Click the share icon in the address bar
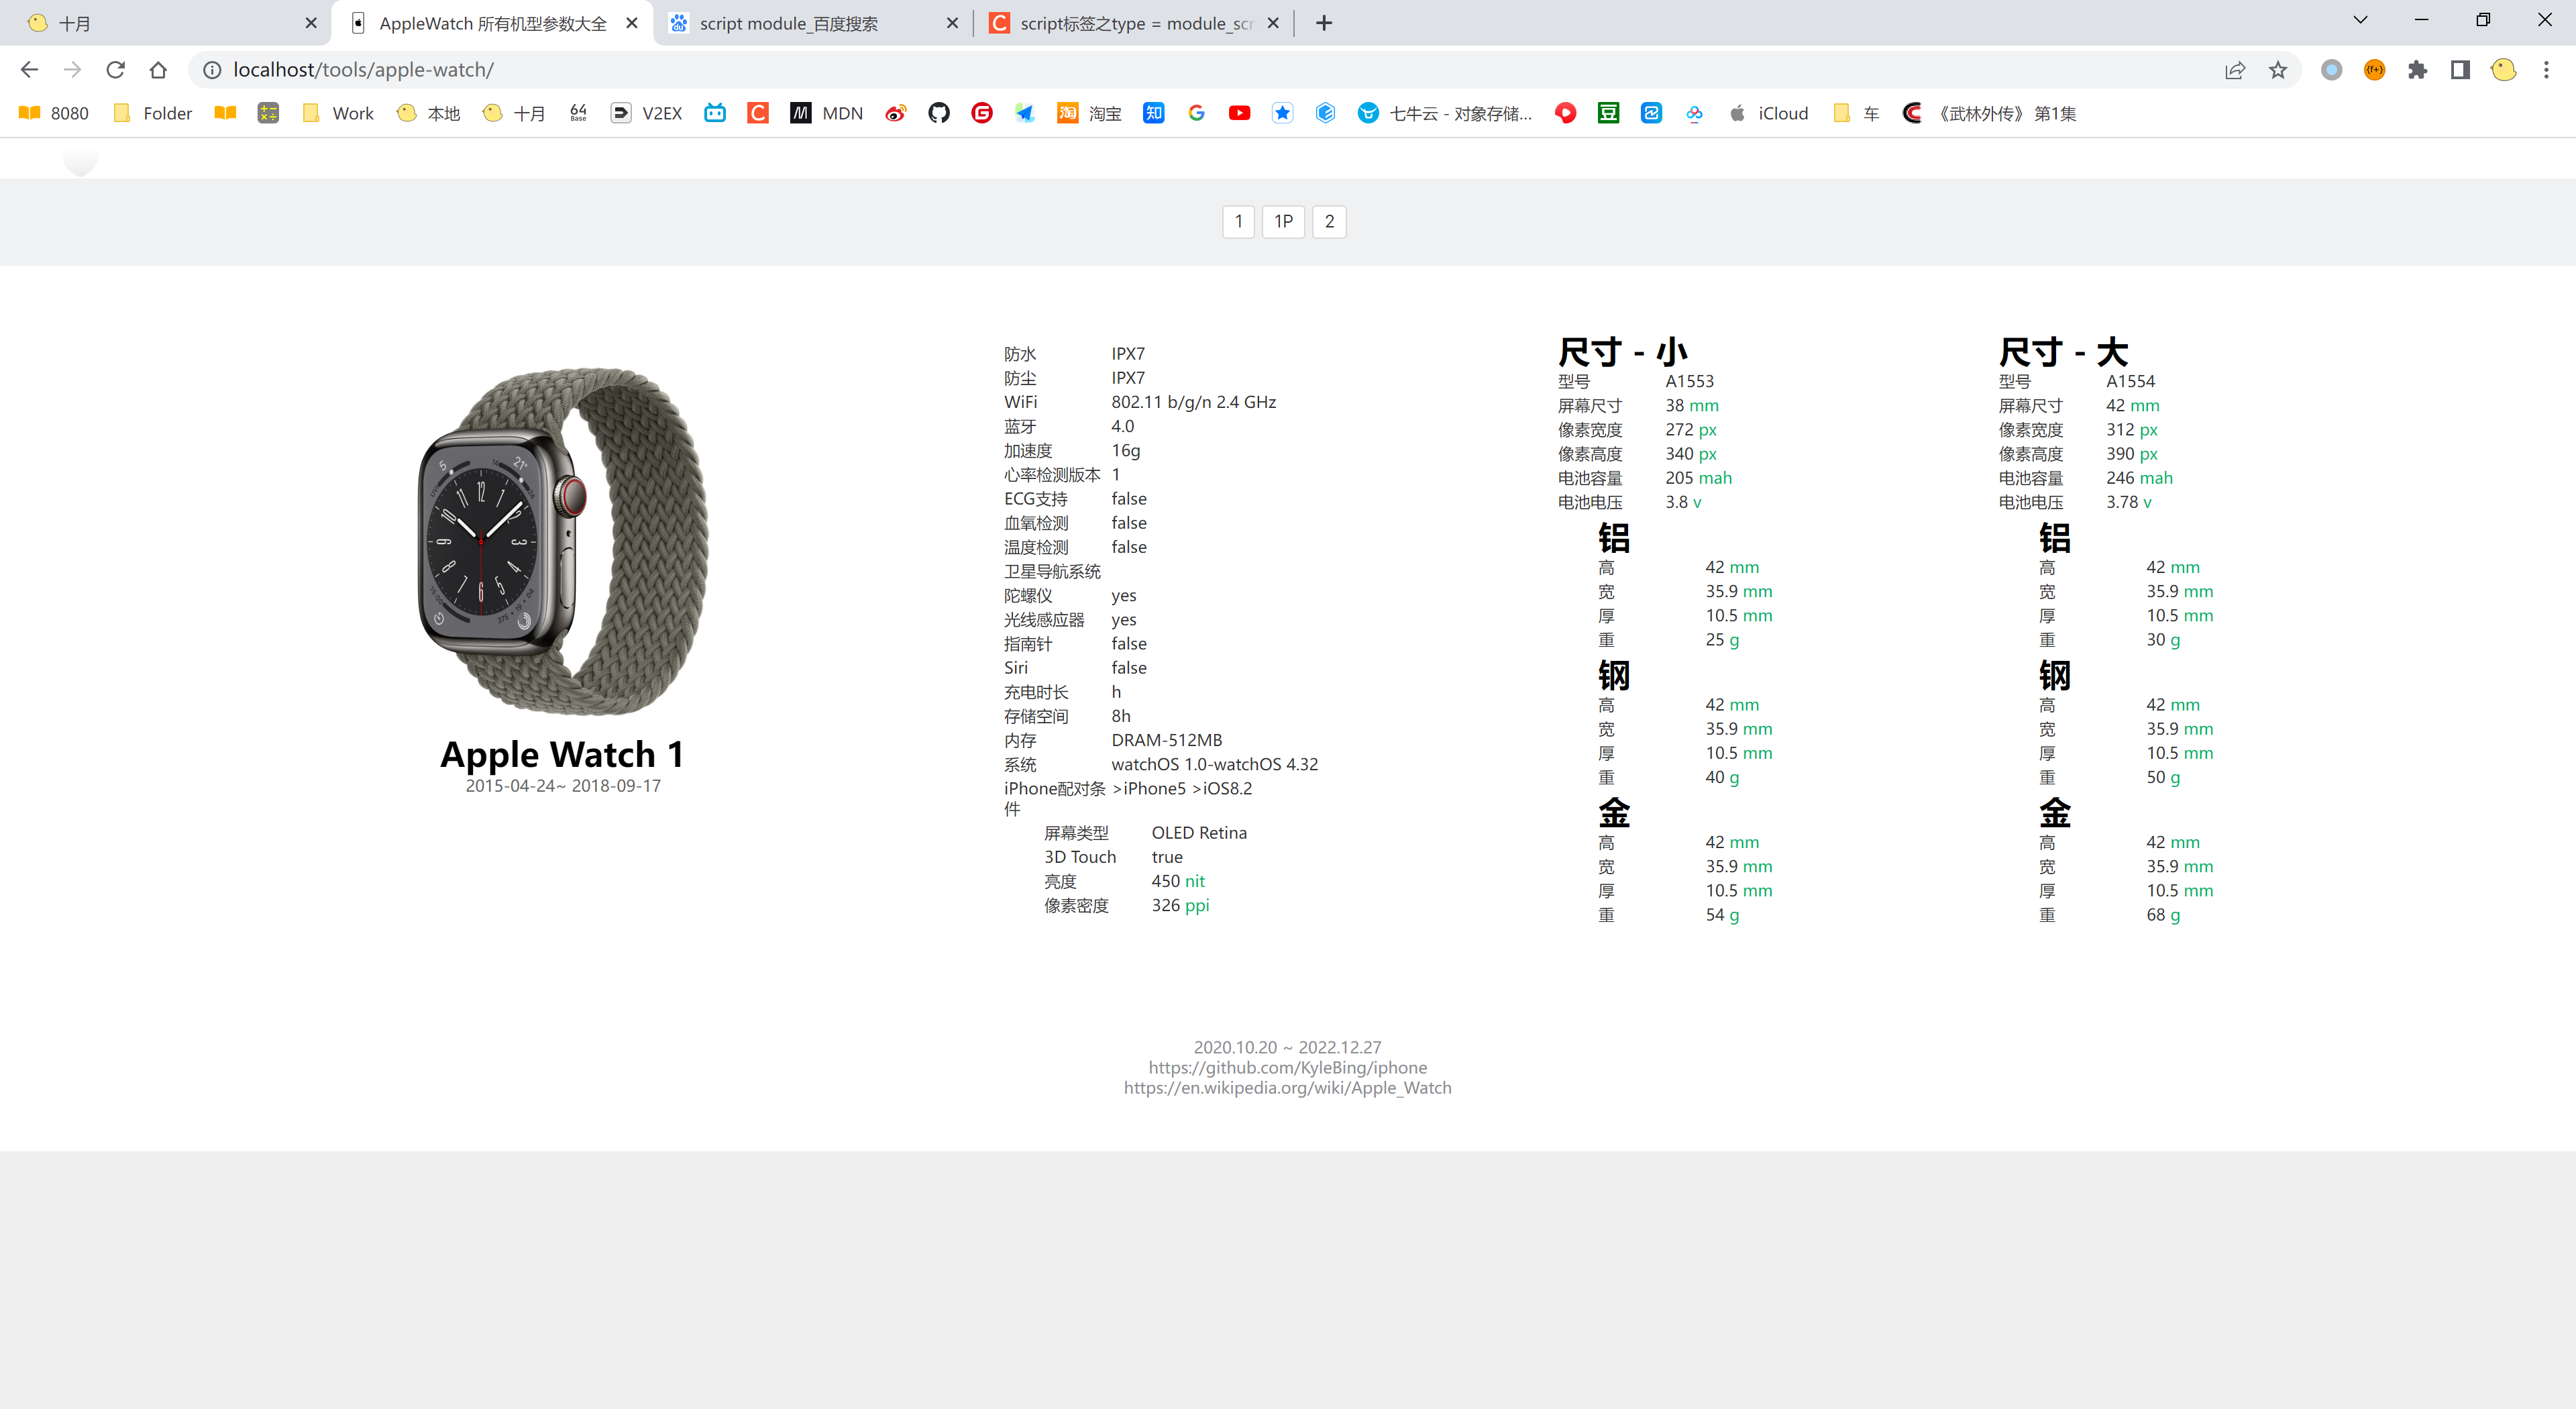This screenshot has height=1409, width=2576. click(2235, 69)
